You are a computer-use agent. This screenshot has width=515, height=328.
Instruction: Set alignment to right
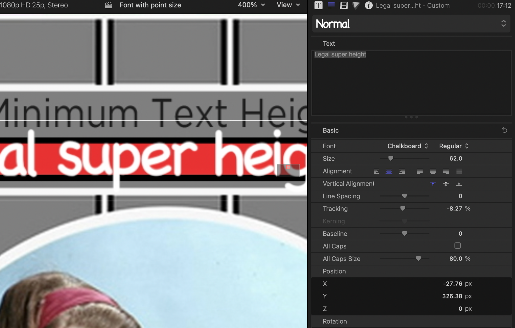point(402,171)
